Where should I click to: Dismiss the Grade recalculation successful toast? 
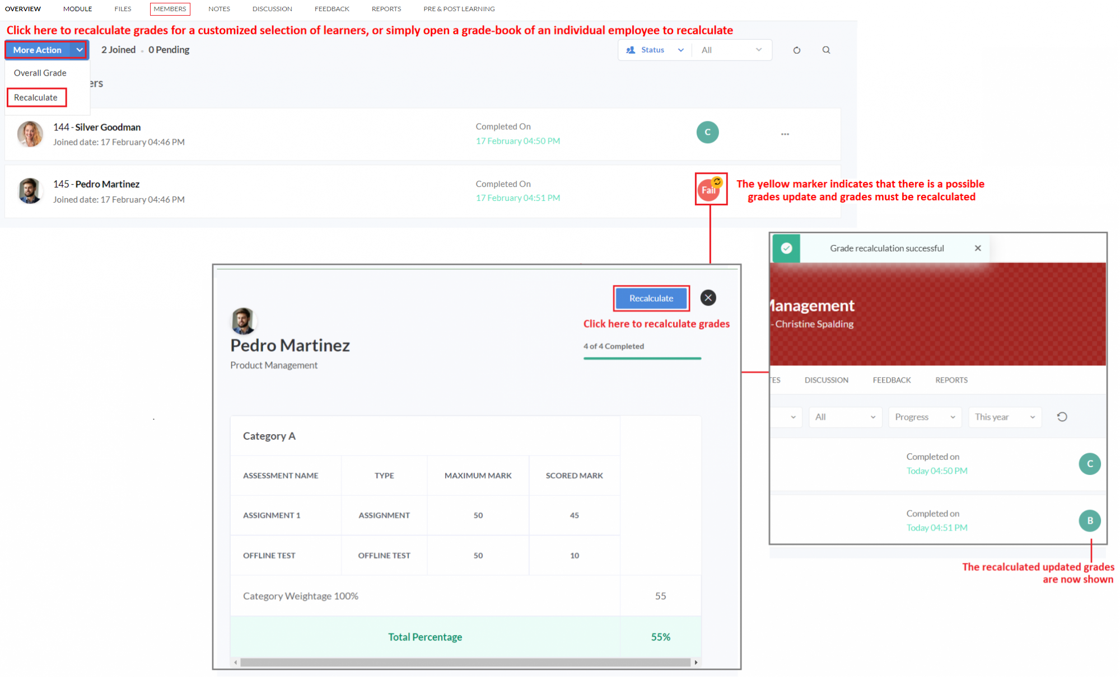pos(978,248)
